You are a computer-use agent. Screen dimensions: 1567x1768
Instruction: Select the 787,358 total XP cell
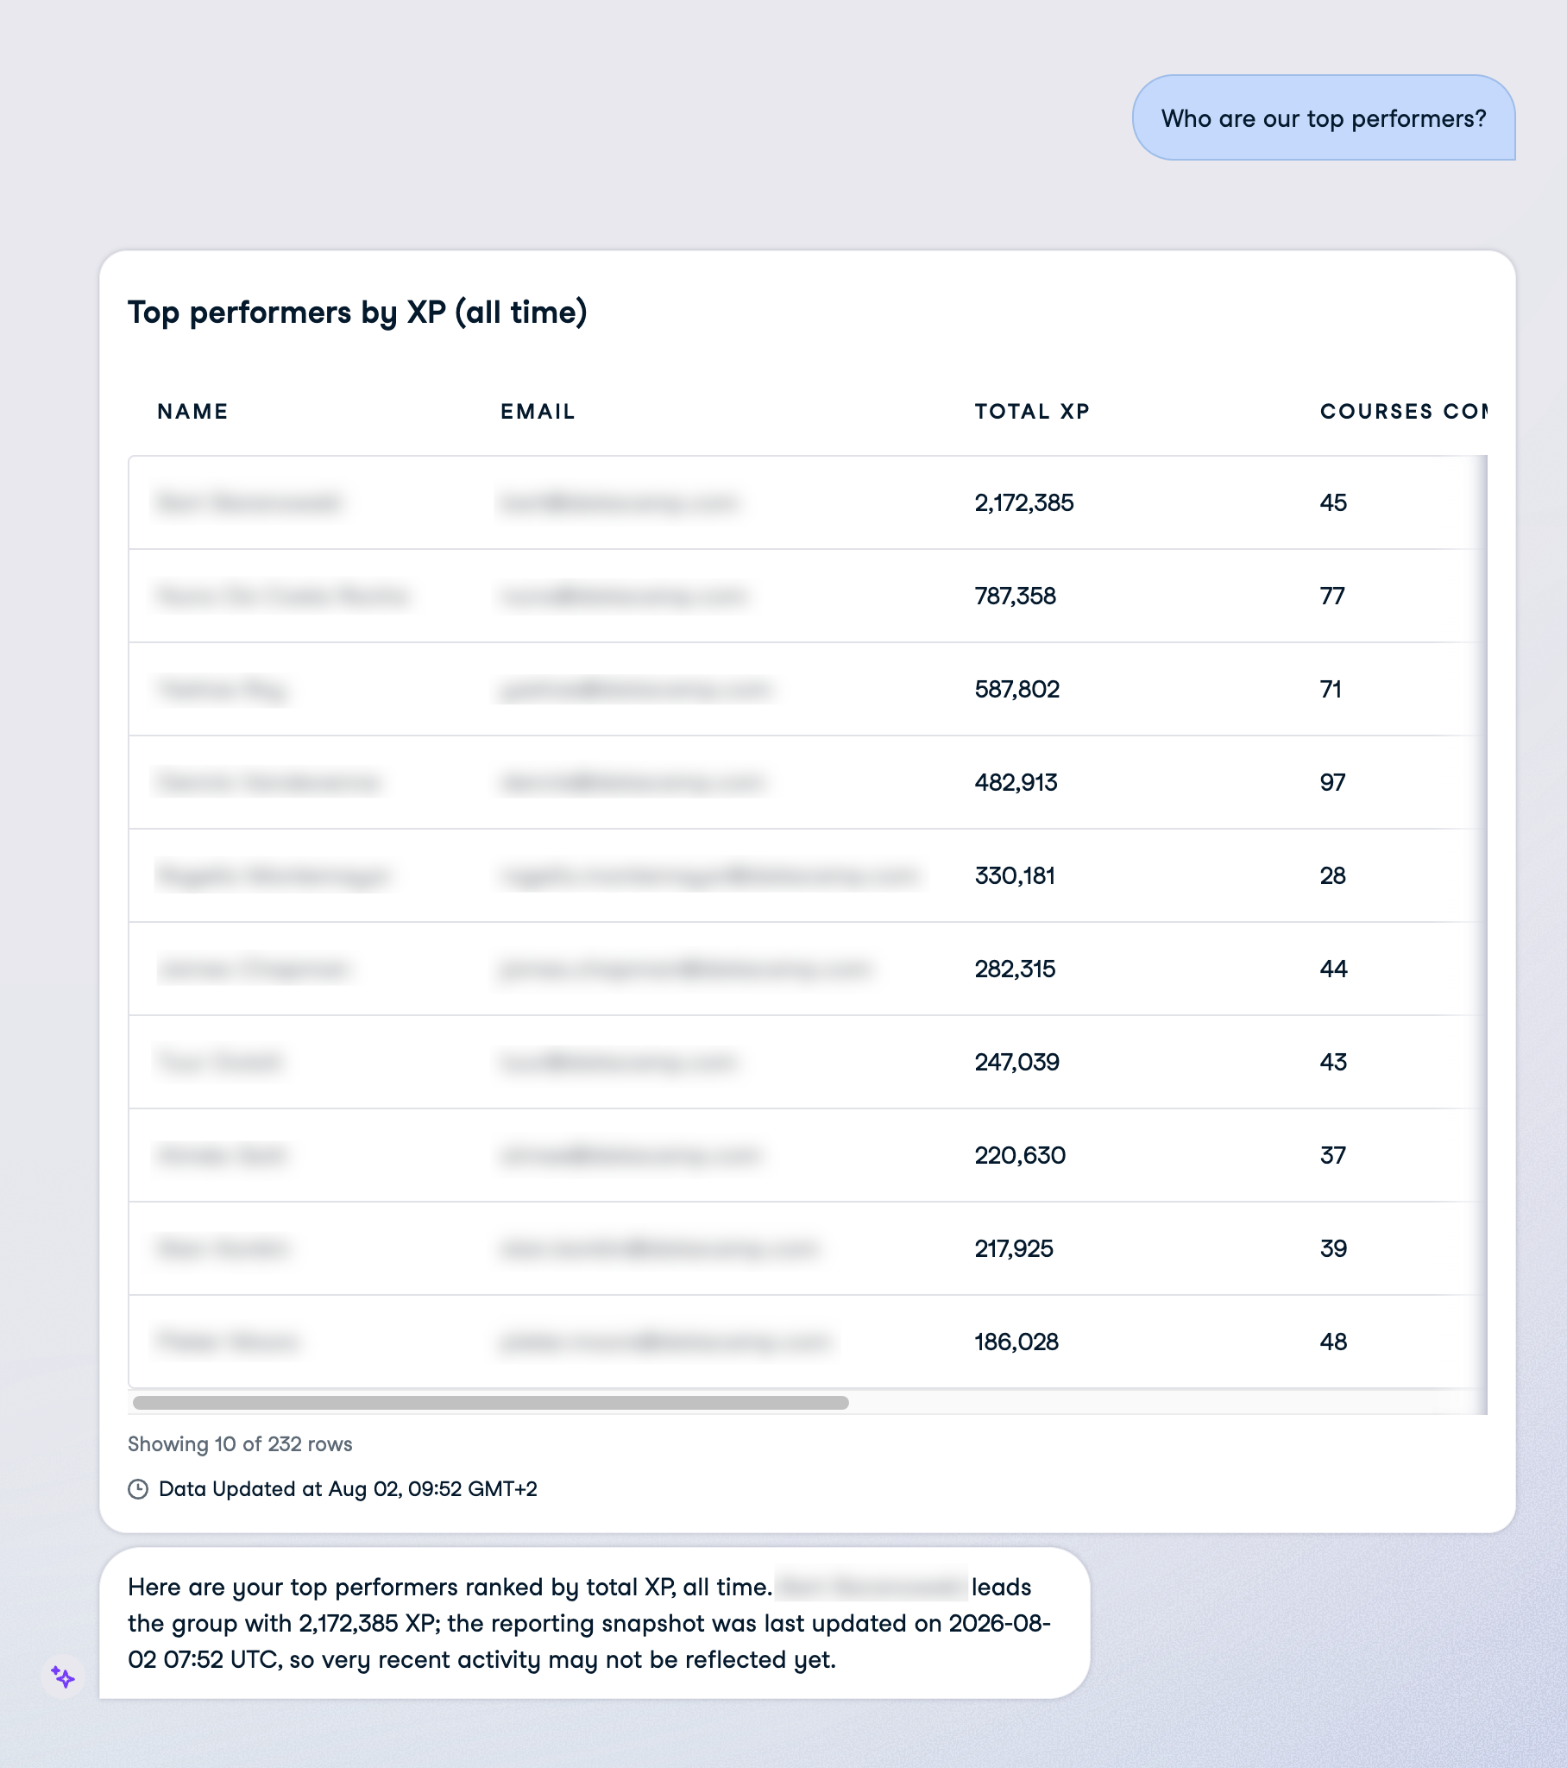[1016, 596]
